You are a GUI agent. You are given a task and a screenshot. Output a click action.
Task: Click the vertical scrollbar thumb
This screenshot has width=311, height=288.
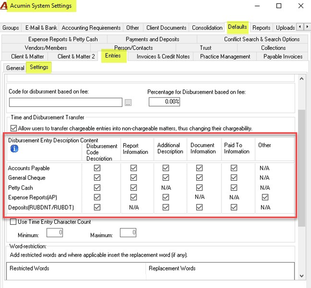tap(302, 168)
